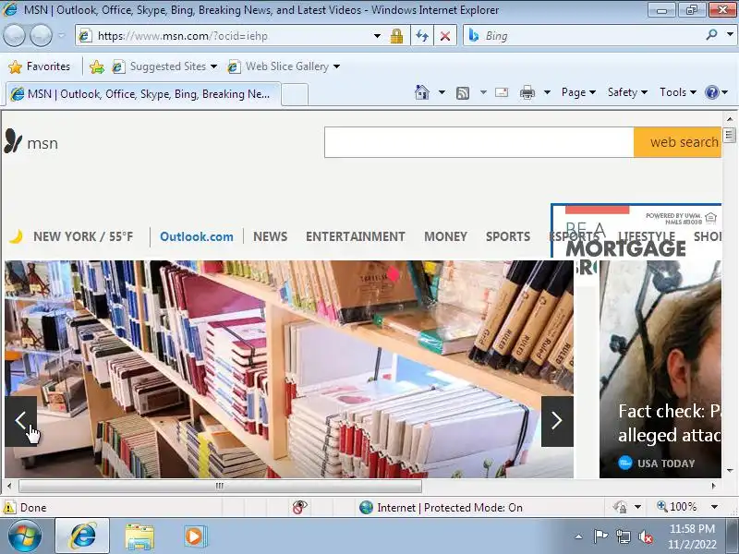Viewport: 739px width, 554px height.
Task: Expand the Print options dropdown
Action: [x=547, y=92]
